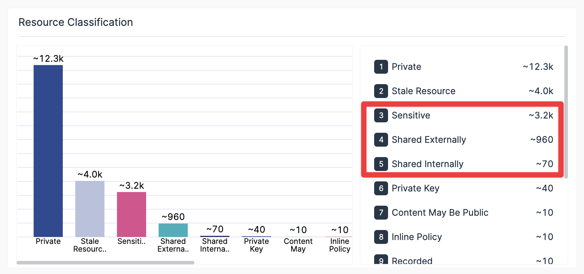Click the number 1 rank badge
This screenshot has width=584, height=274.
point(381,67)
